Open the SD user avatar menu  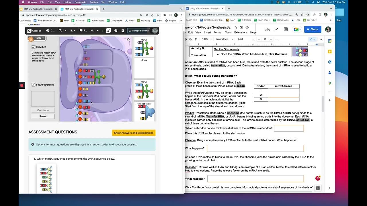click(x=155, y=31)
